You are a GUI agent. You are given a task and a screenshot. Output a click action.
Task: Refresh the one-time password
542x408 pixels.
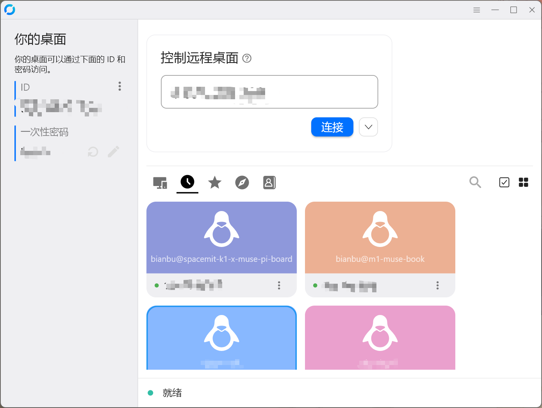[93, 152]
